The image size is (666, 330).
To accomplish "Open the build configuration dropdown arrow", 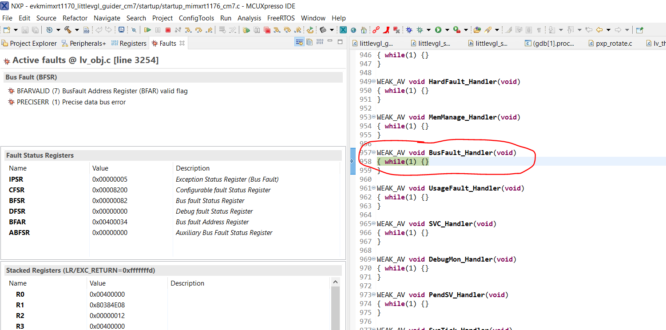I will pyautogui.click(x=58, y=30).
